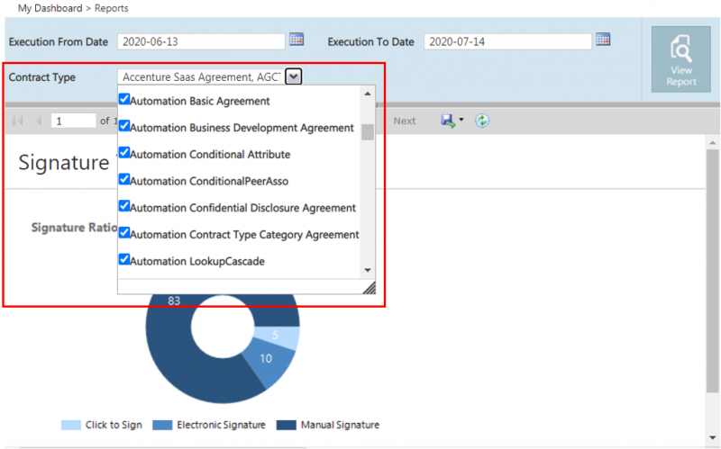
Task: Uncheck Automation LookupCascade checkbox
Action: point(124,261)
